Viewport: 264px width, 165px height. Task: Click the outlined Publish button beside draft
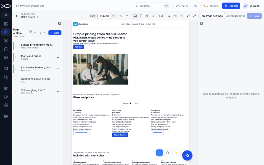(104, 16)
